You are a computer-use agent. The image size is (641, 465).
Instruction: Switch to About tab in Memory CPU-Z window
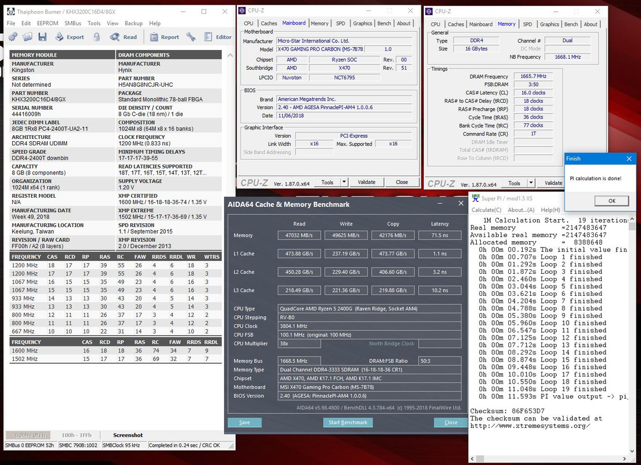point(590,24)
